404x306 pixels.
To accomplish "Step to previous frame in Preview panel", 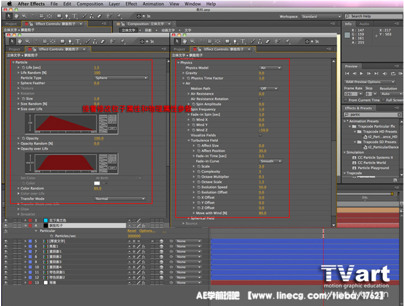I will pos(355,74).
